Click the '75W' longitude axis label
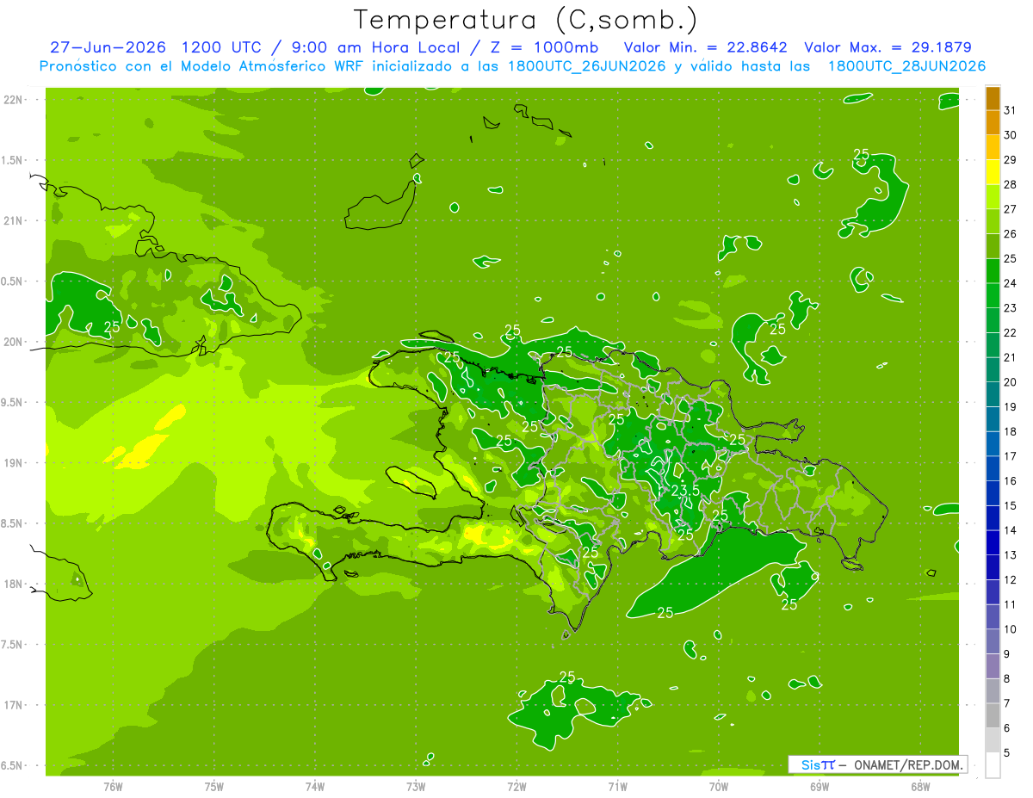 [214, 787]
